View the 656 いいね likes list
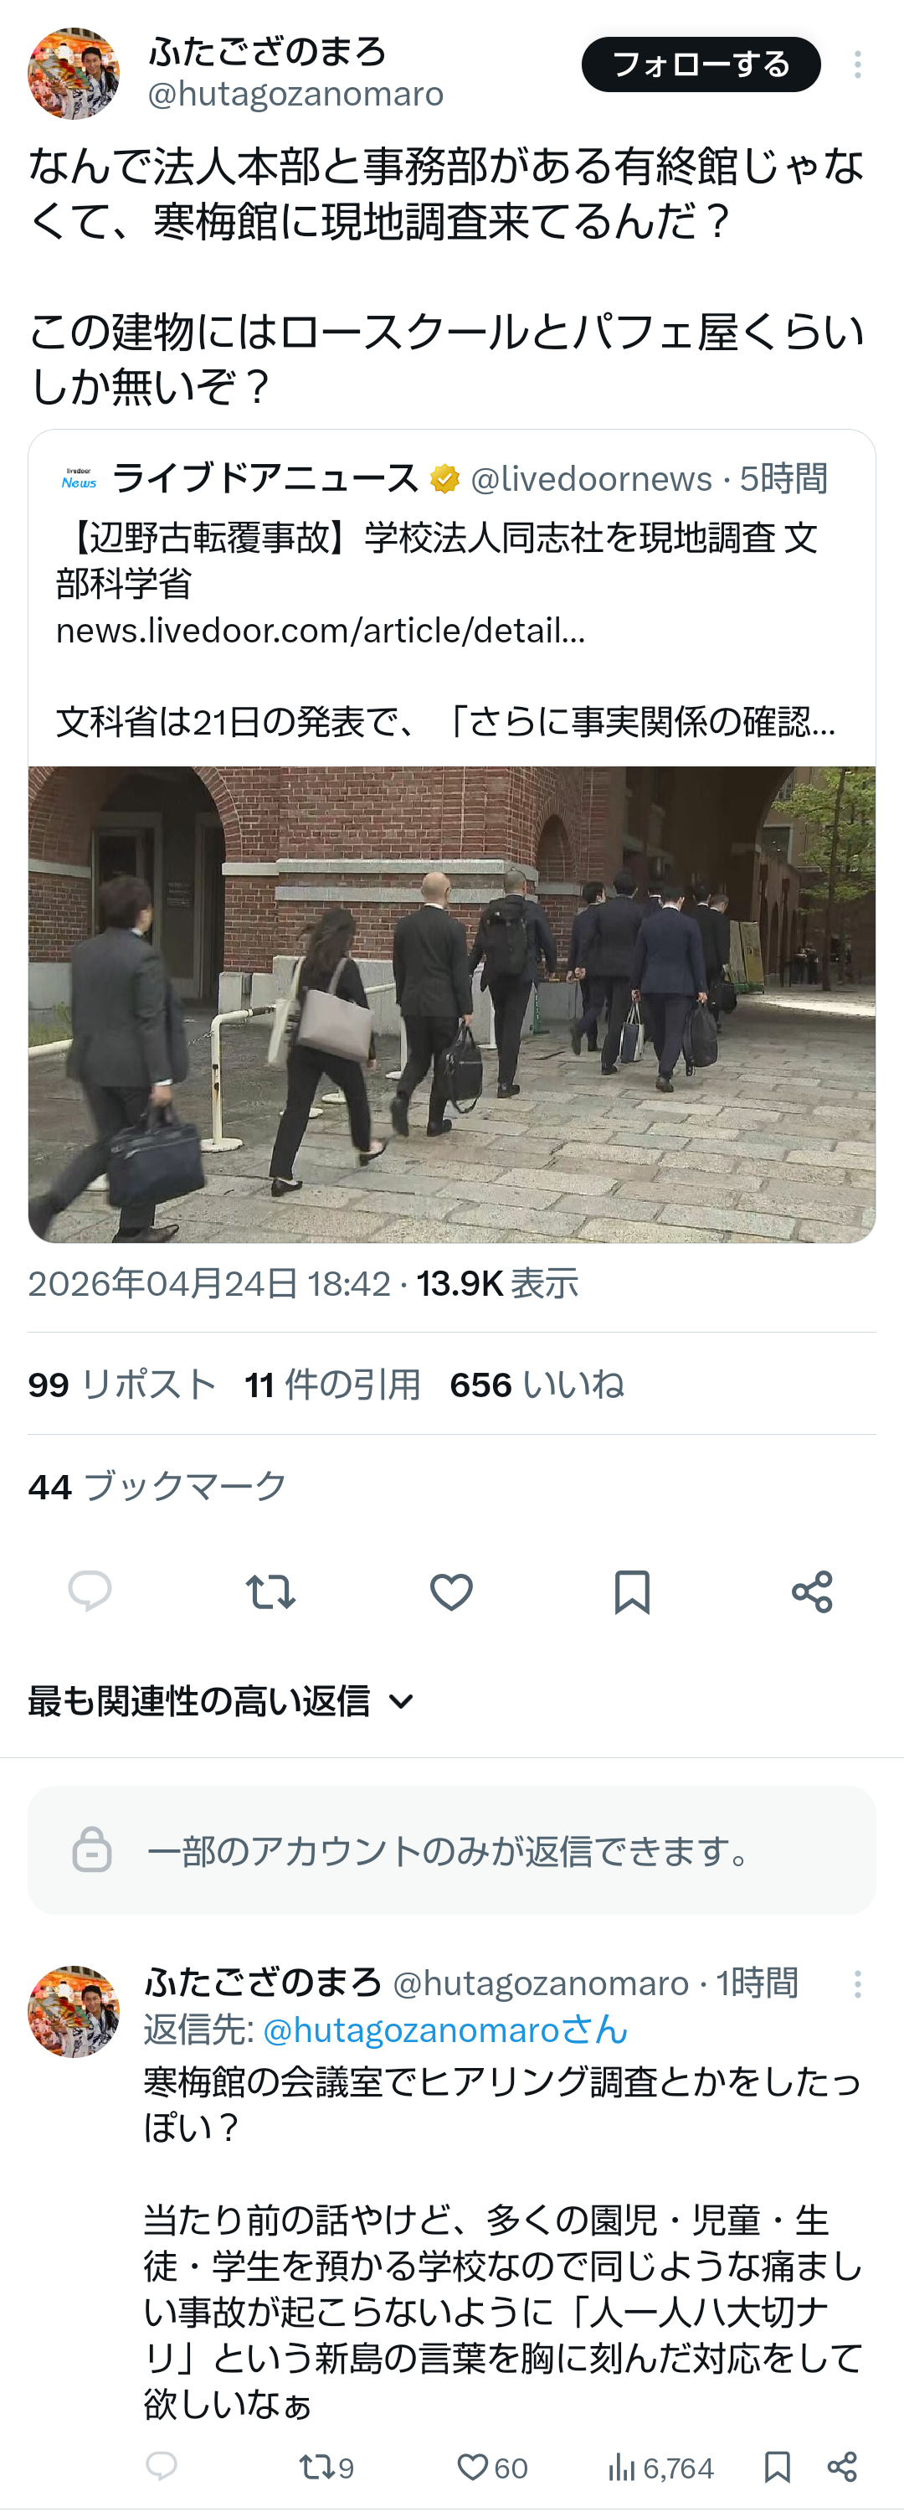The image size is (904, 2517). tap(537, 1385)
